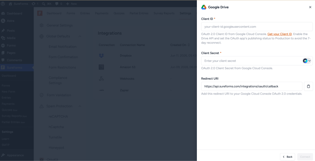
Task: Focus the Client ID input field
Action: [x=257, y=26]
